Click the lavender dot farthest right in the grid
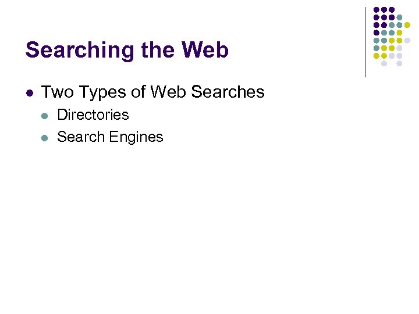This screenshot has height=314, width=419. (407, 40)
